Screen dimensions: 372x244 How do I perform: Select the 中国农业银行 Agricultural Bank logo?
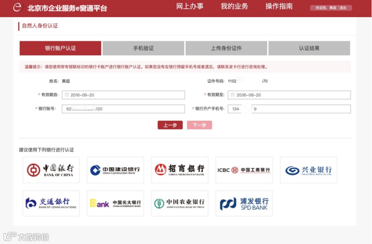pyautogui.click(x=180, y=203)
